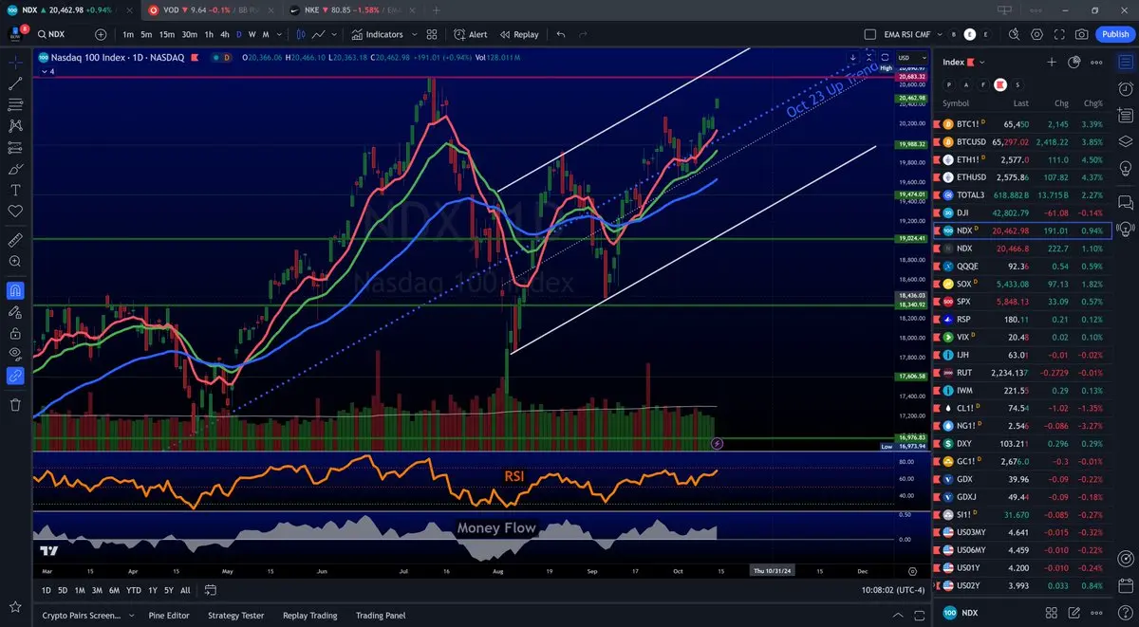The height and width of the screenshot is (627, 1139).
Task: Set chart range to 5Y
Action: [168, 590]
